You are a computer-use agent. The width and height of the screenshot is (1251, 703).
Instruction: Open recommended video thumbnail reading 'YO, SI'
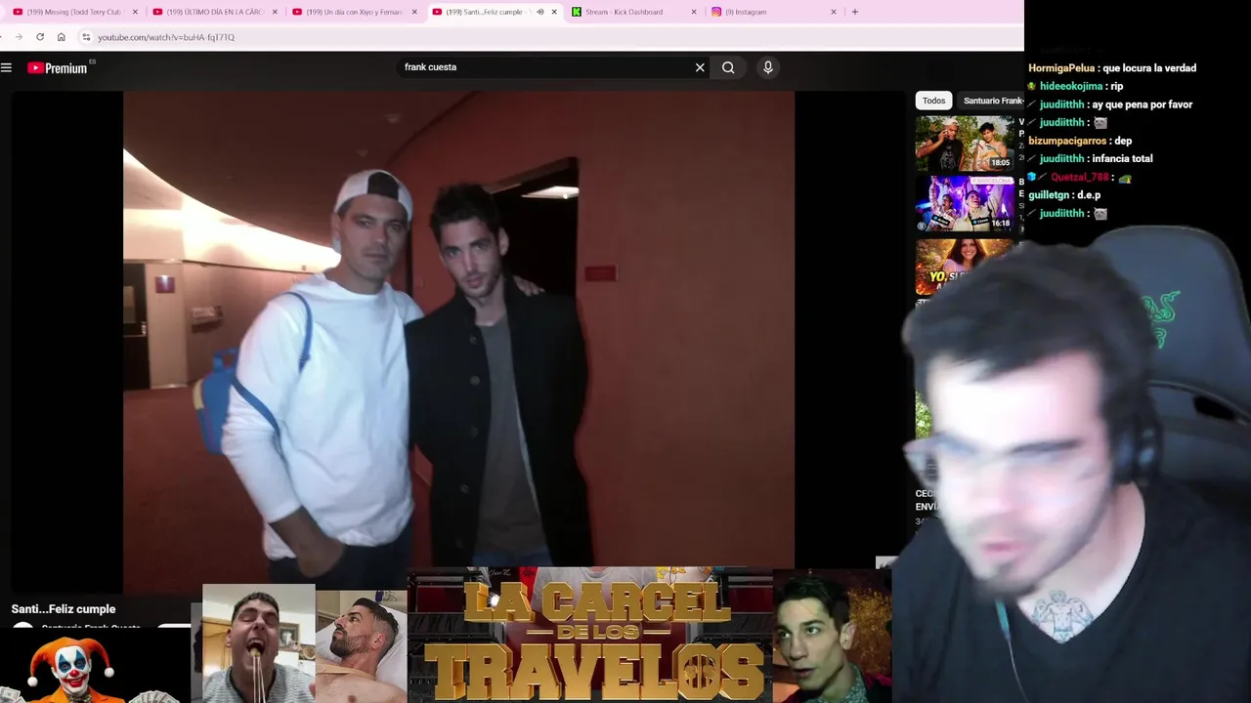(x=966, y=265)
